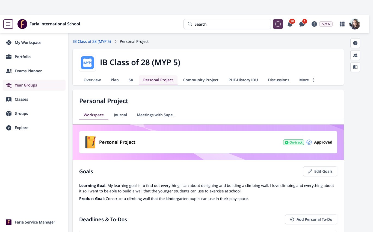Open the Journal sub-tab
This screenshot has height=232, width=373.
pyautogui.click(x=120, y=115)
